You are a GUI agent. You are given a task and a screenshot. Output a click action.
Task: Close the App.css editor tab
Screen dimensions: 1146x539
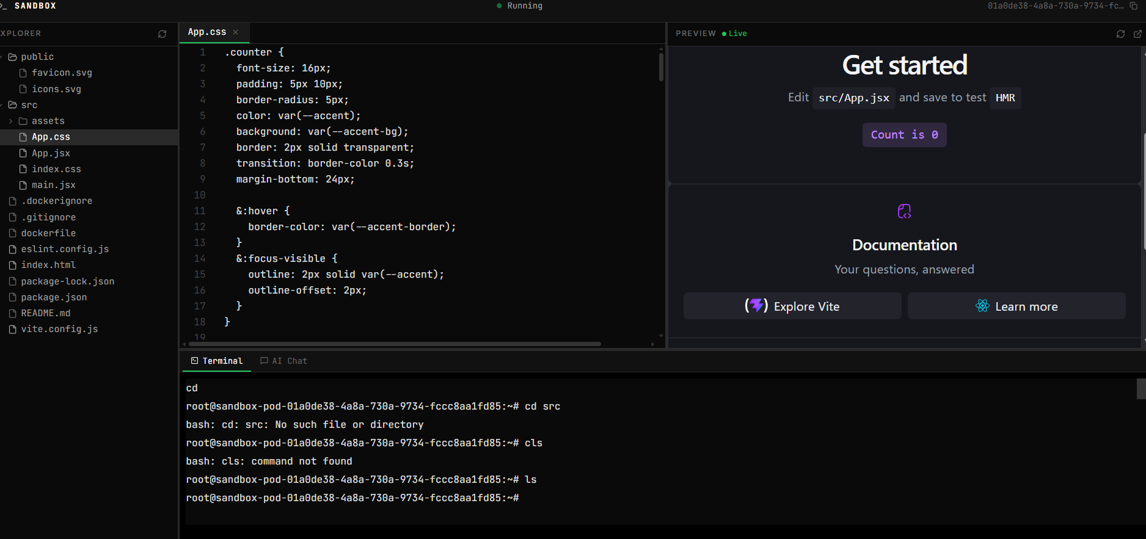click(236, 32)
